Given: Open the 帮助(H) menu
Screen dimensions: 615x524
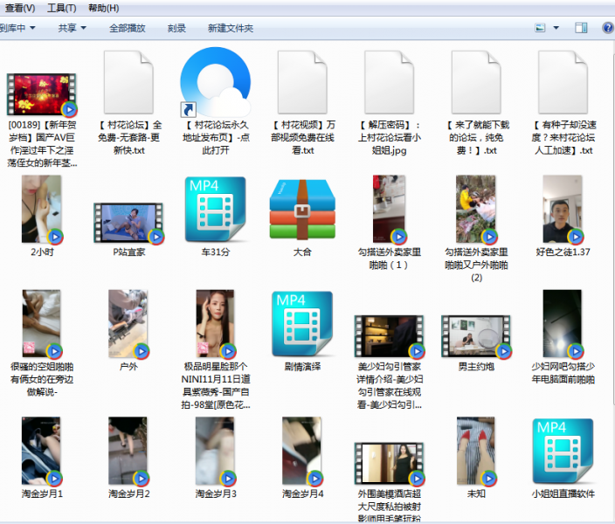Looking at the screenshot, I should click(104, 8).
